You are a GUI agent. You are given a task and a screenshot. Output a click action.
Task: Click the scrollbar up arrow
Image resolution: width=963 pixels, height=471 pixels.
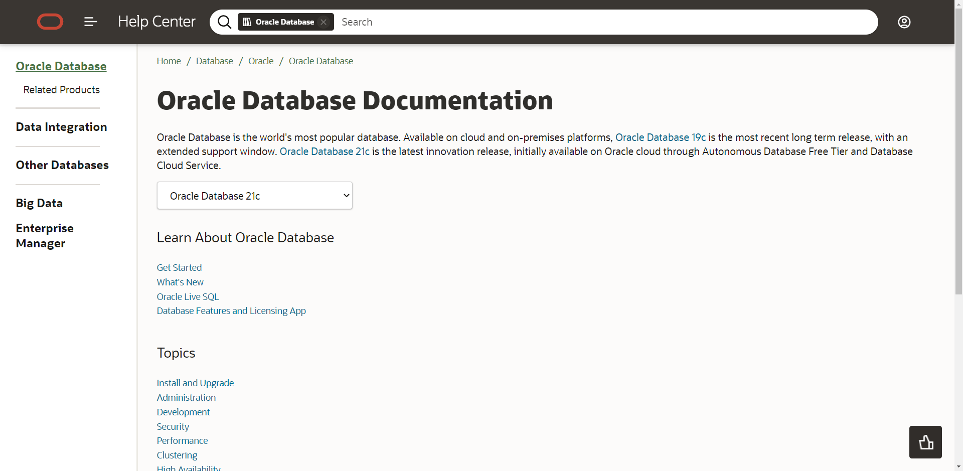[x=958, y=4]
